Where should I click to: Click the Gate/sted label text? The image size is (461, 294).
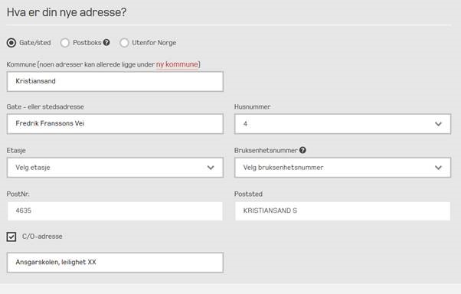pyautogui.click(x=35, y=43)
